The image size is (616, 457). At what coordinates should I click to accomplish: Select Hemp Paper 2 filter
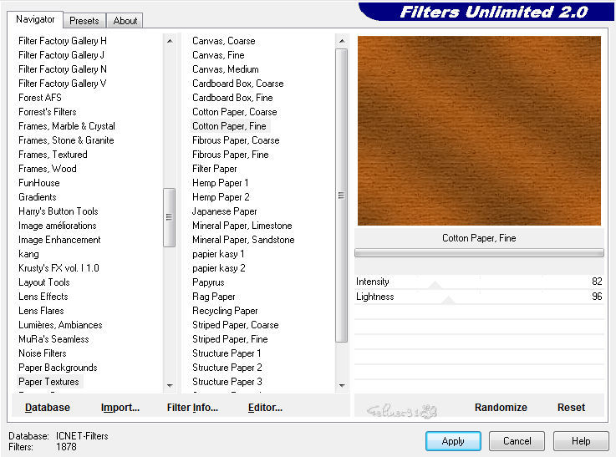point(221,197)
